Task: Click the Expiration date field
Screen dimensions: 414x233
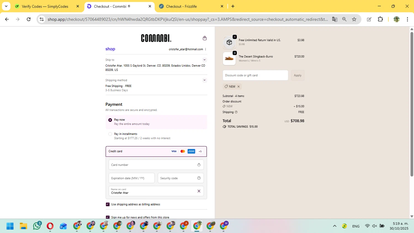Action: tap(132, 178)
